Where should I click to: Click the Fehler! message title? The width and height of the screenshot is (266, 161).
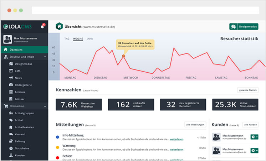coord(67,156)
